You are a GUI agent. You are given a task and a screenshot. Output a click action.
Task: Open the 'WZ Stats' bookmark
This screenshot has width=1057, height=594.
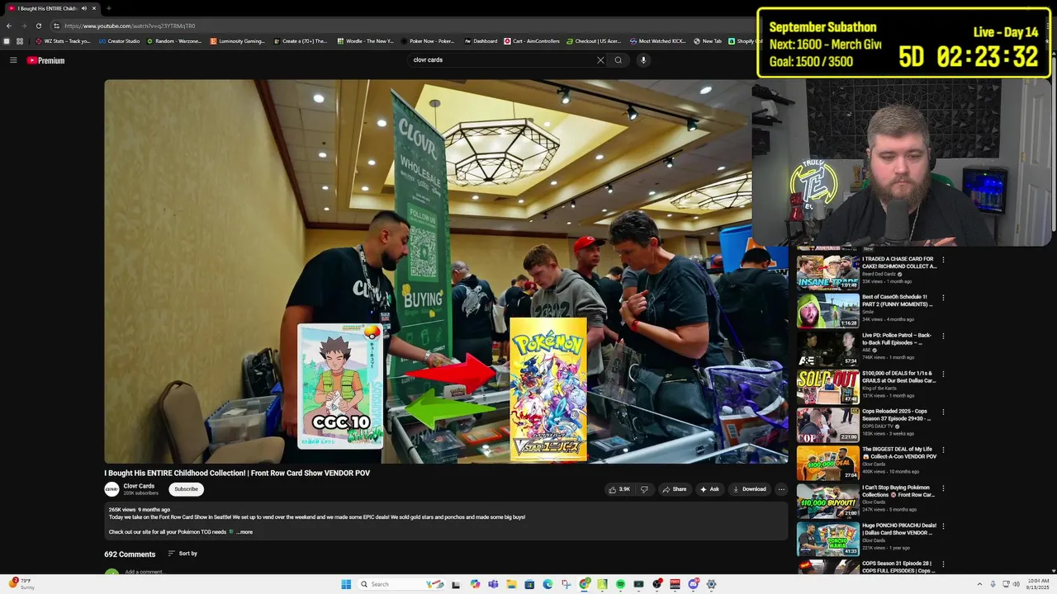[63, 41]
